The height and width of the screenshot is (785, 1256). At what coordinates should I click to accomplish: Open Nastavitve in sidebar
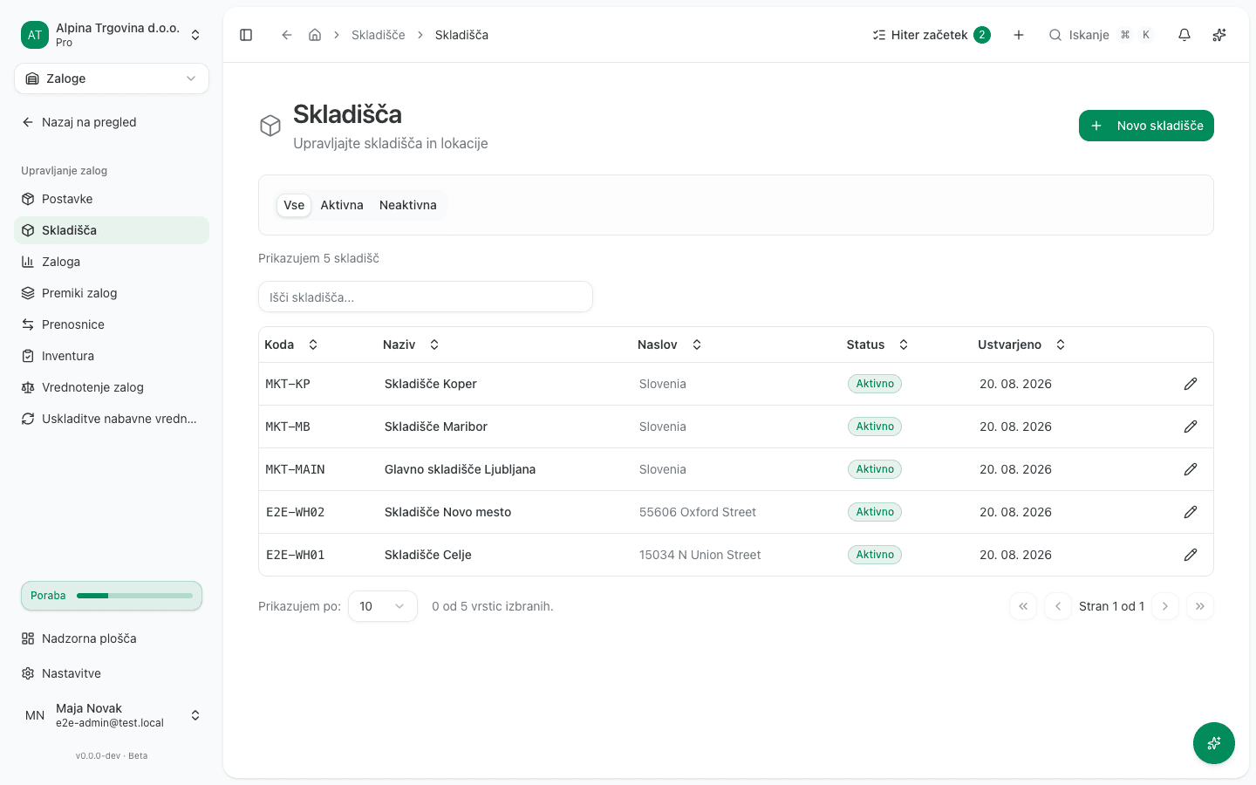[x=112, y=673]
